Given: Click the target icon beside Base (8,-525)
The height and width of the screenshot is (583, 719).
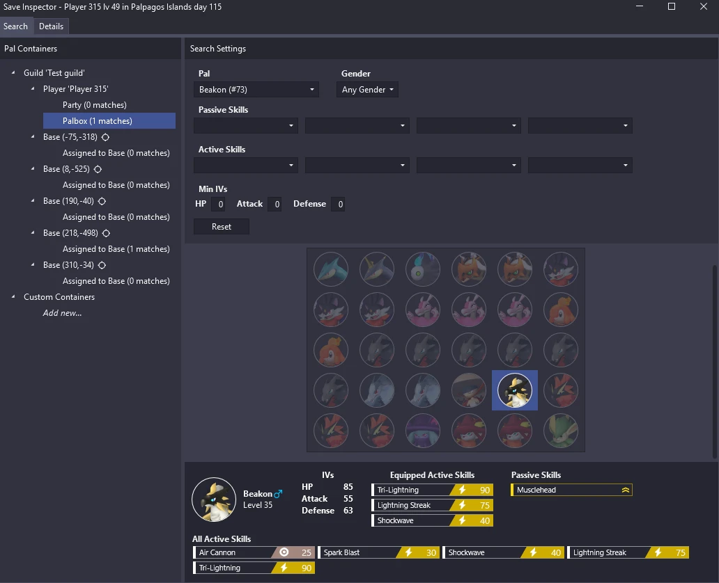Looking at the screenshot, I should [98, 169].
